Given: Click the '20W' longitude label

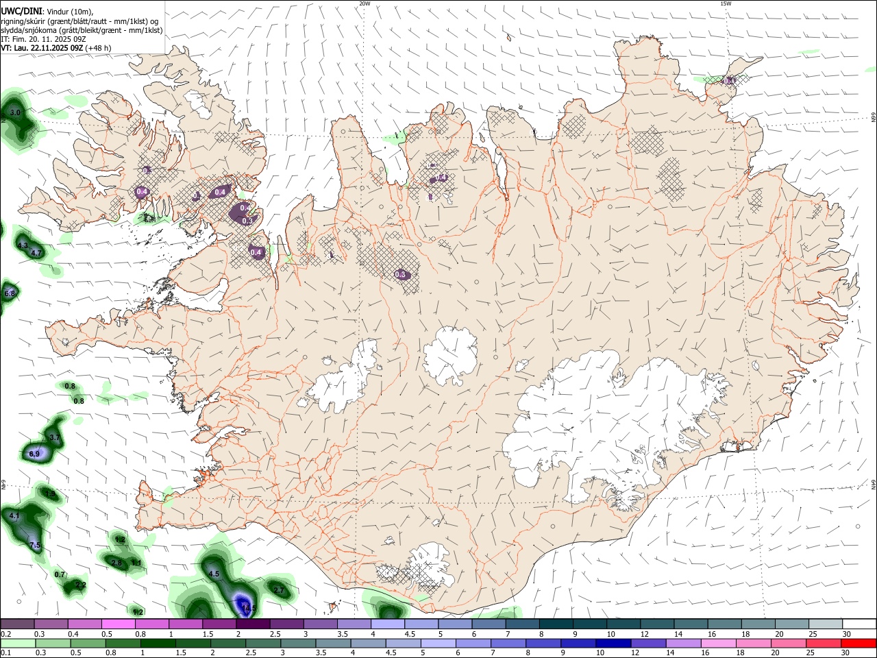Looking at the screenshot, I should click(x=365, y=3).
